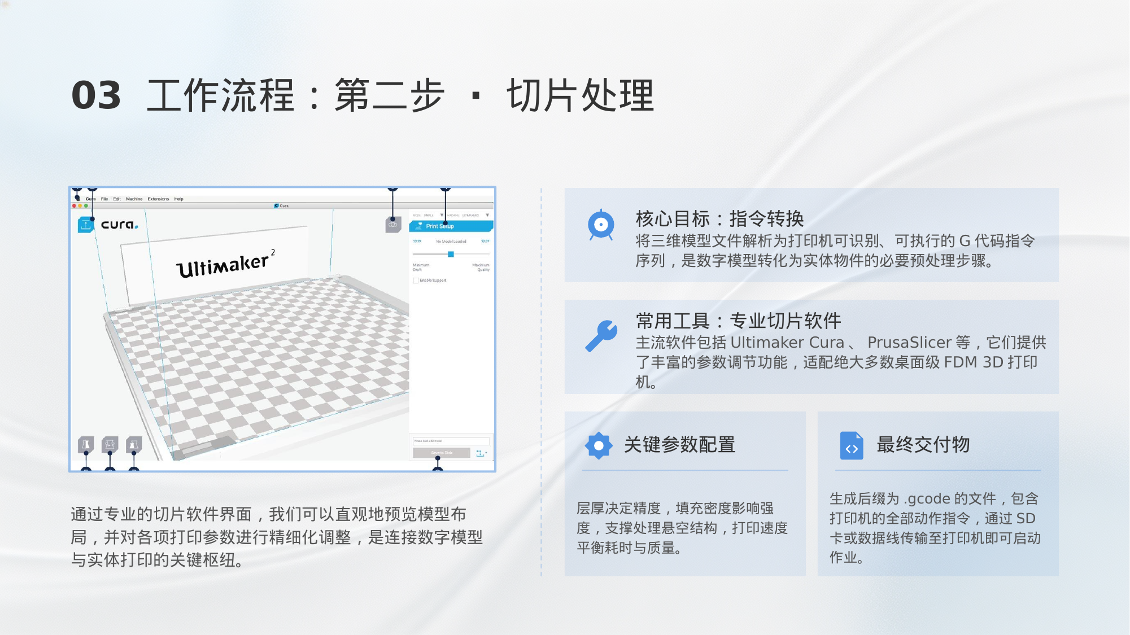This screenshot has width=1130, height=635.
Task: Click the job name input field
Action: click(451, 441)
